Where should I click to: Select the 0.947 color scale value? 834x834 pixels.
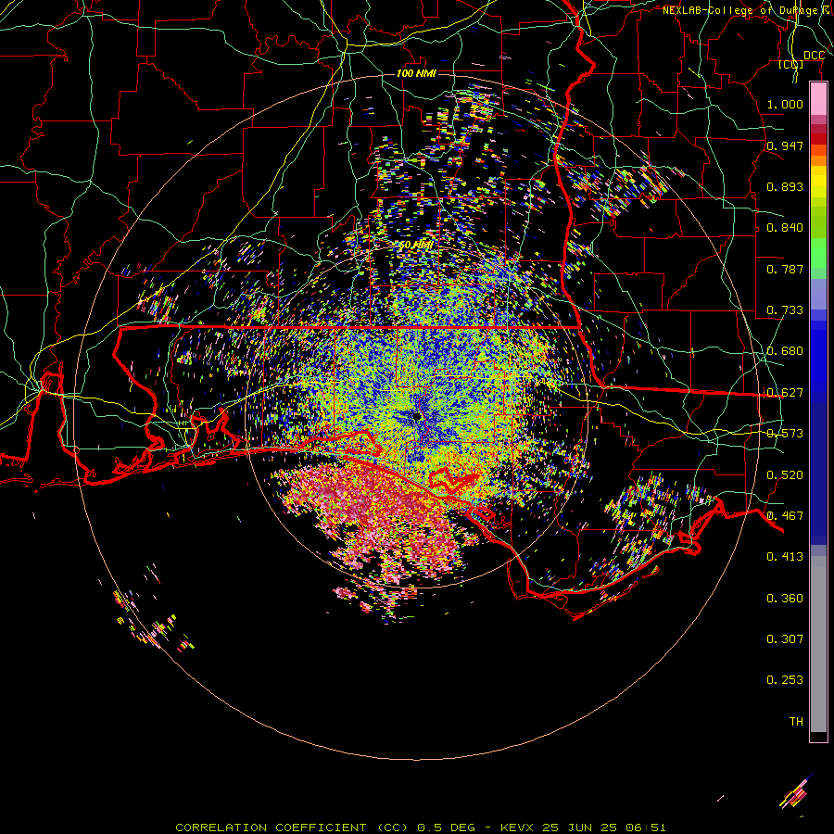[x=785, y=145]
